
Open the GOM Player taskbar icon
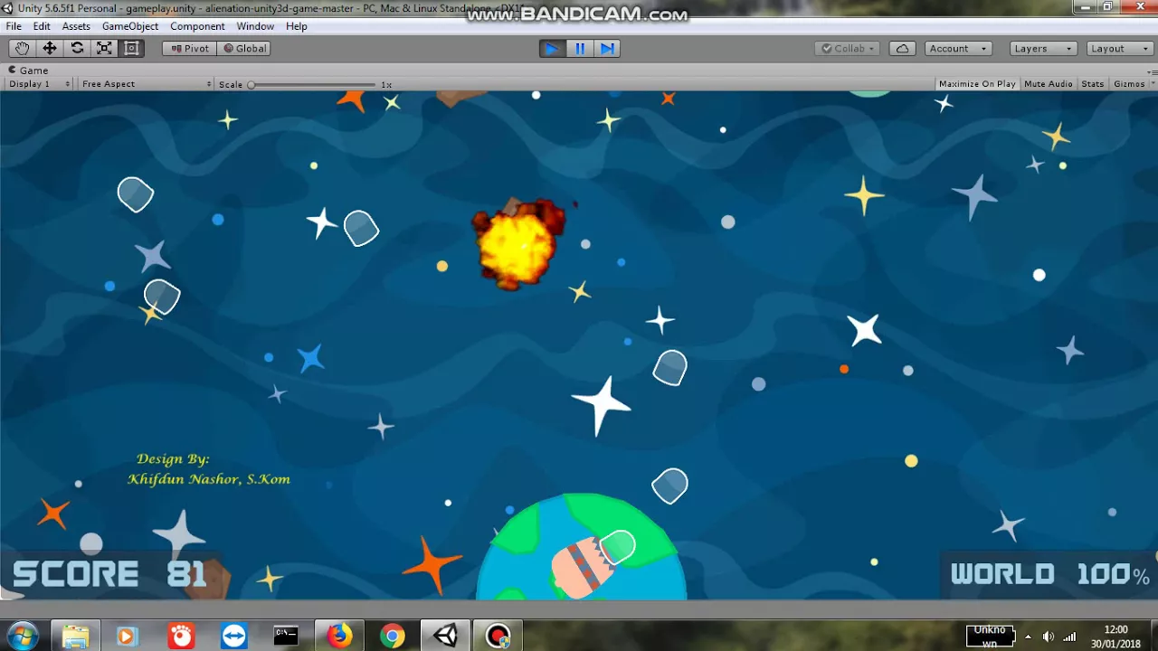(181, 636)
